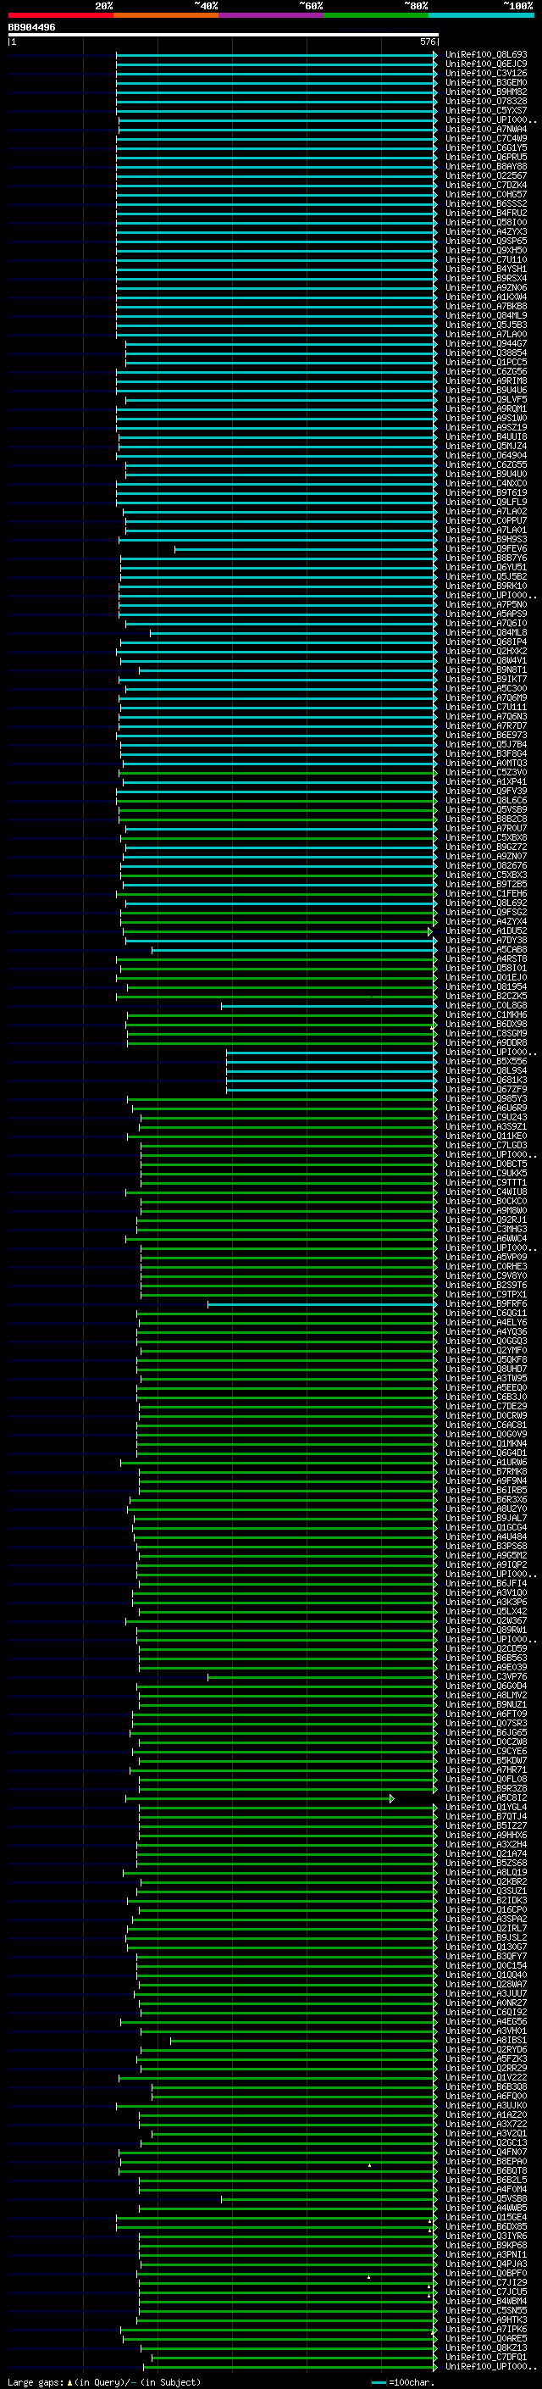Click the orange ~40% identity color segment
Screen dimensions: 542x2389
coord(166,15)
